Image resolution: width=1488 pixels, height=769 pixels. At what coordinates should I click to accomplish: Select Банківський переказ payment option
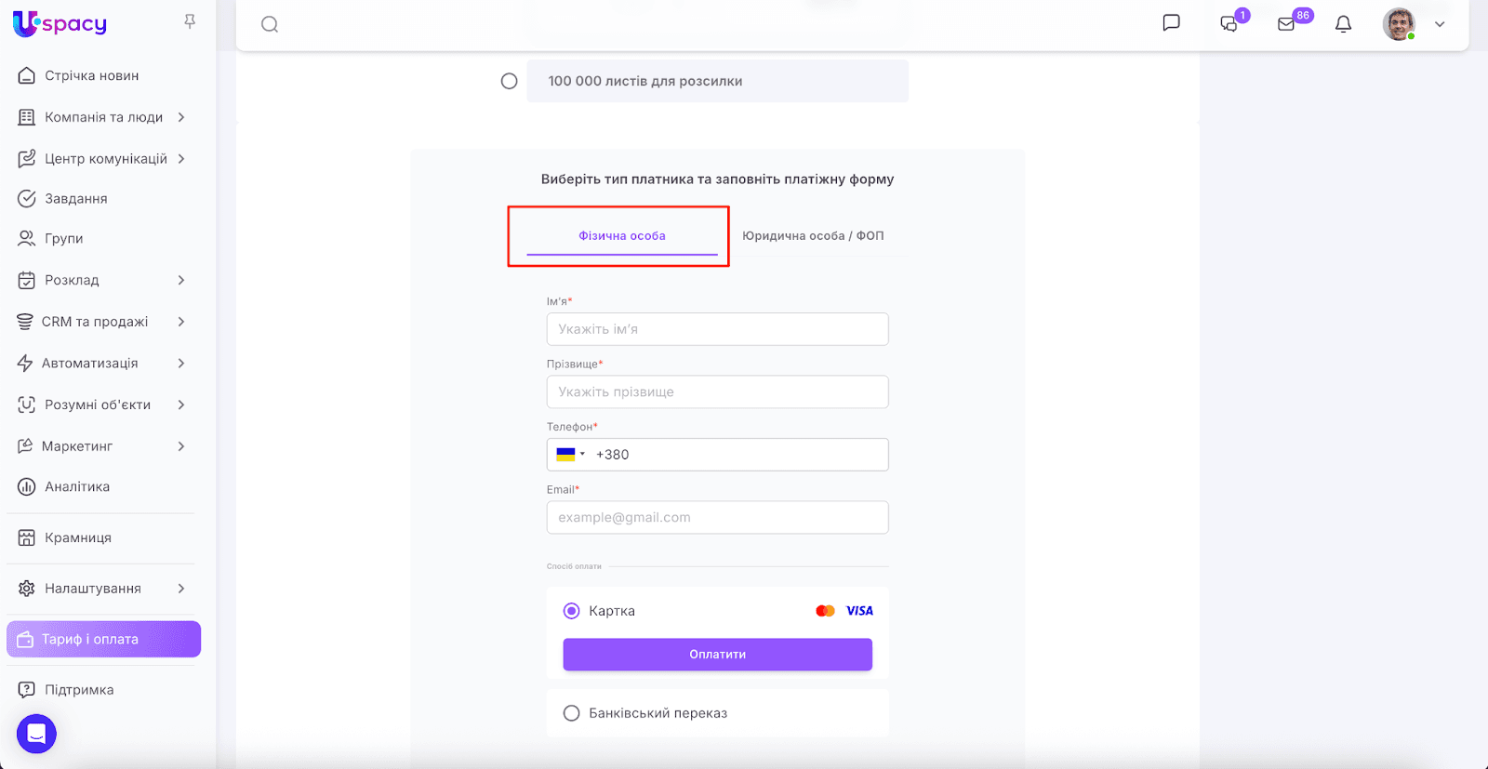[x=571, y=713]
